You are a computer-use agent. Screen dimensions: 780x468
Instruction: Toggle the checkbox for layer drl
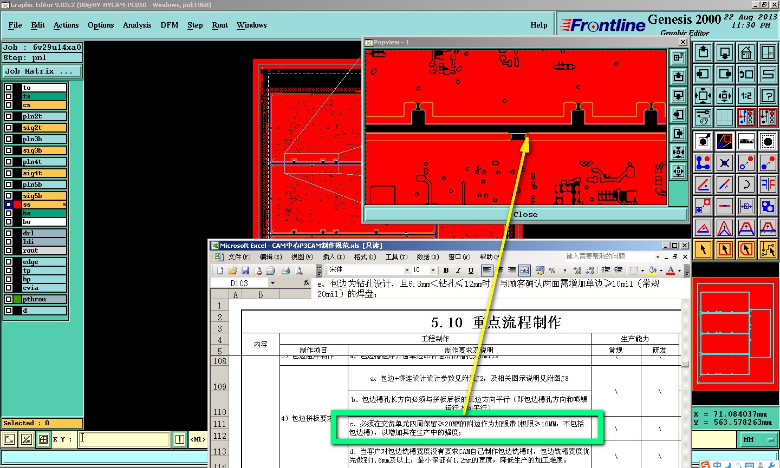[9, 233]
